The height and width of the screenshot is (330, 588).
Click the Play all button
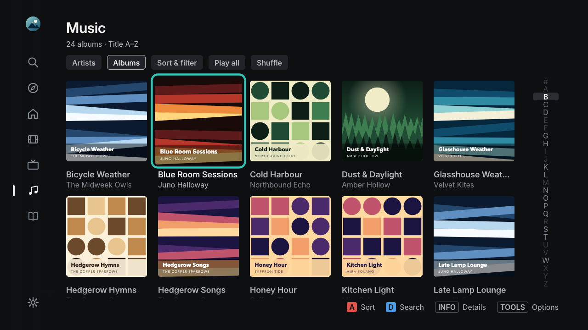click(x=227, y=63)
